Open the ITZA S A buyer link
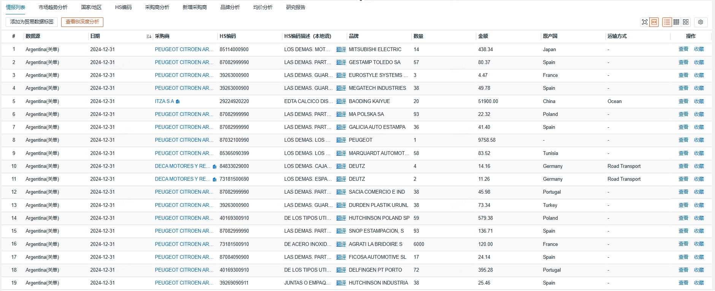This screenshot has width=715, height=291. point(164,101)
